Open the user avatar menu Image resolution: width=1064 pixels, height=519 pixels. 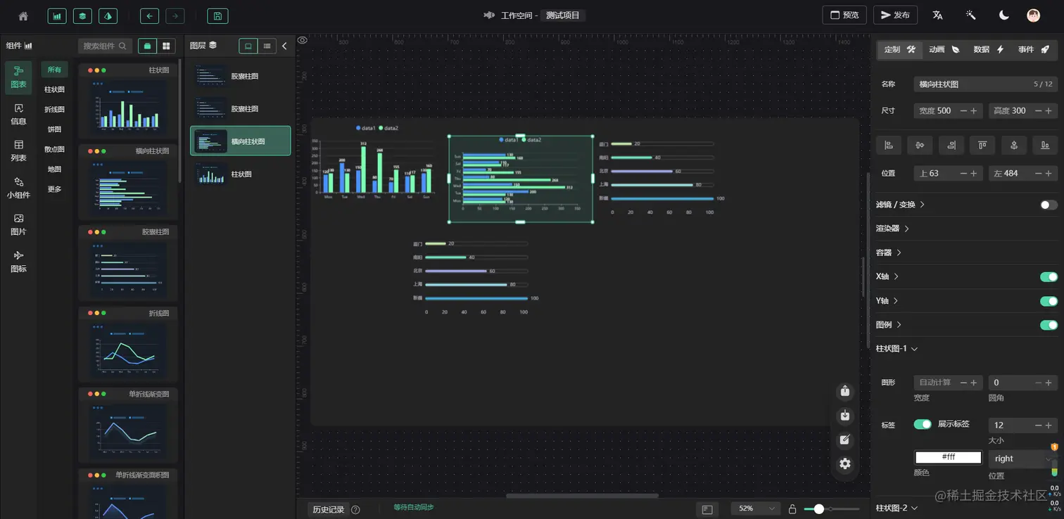(x=1033, y=15)
